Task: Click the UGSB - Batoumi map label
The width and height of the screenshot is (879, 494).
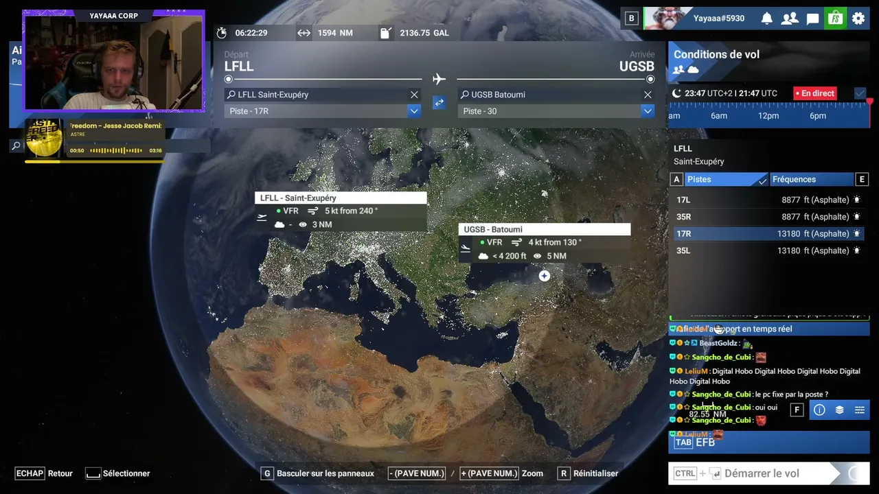Action: click(544, 229)
